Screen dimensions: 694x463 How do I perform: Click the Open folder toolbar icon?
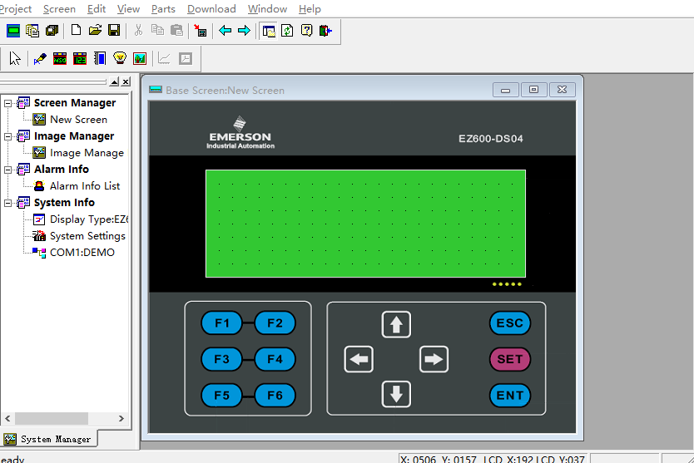(x=95, y=31)
